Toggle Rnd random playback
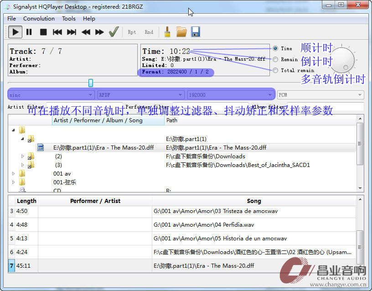The image size is (372, 291). pos(149,32)
